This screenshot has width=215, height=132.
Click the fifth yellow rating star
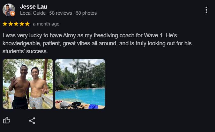(27, 24)
